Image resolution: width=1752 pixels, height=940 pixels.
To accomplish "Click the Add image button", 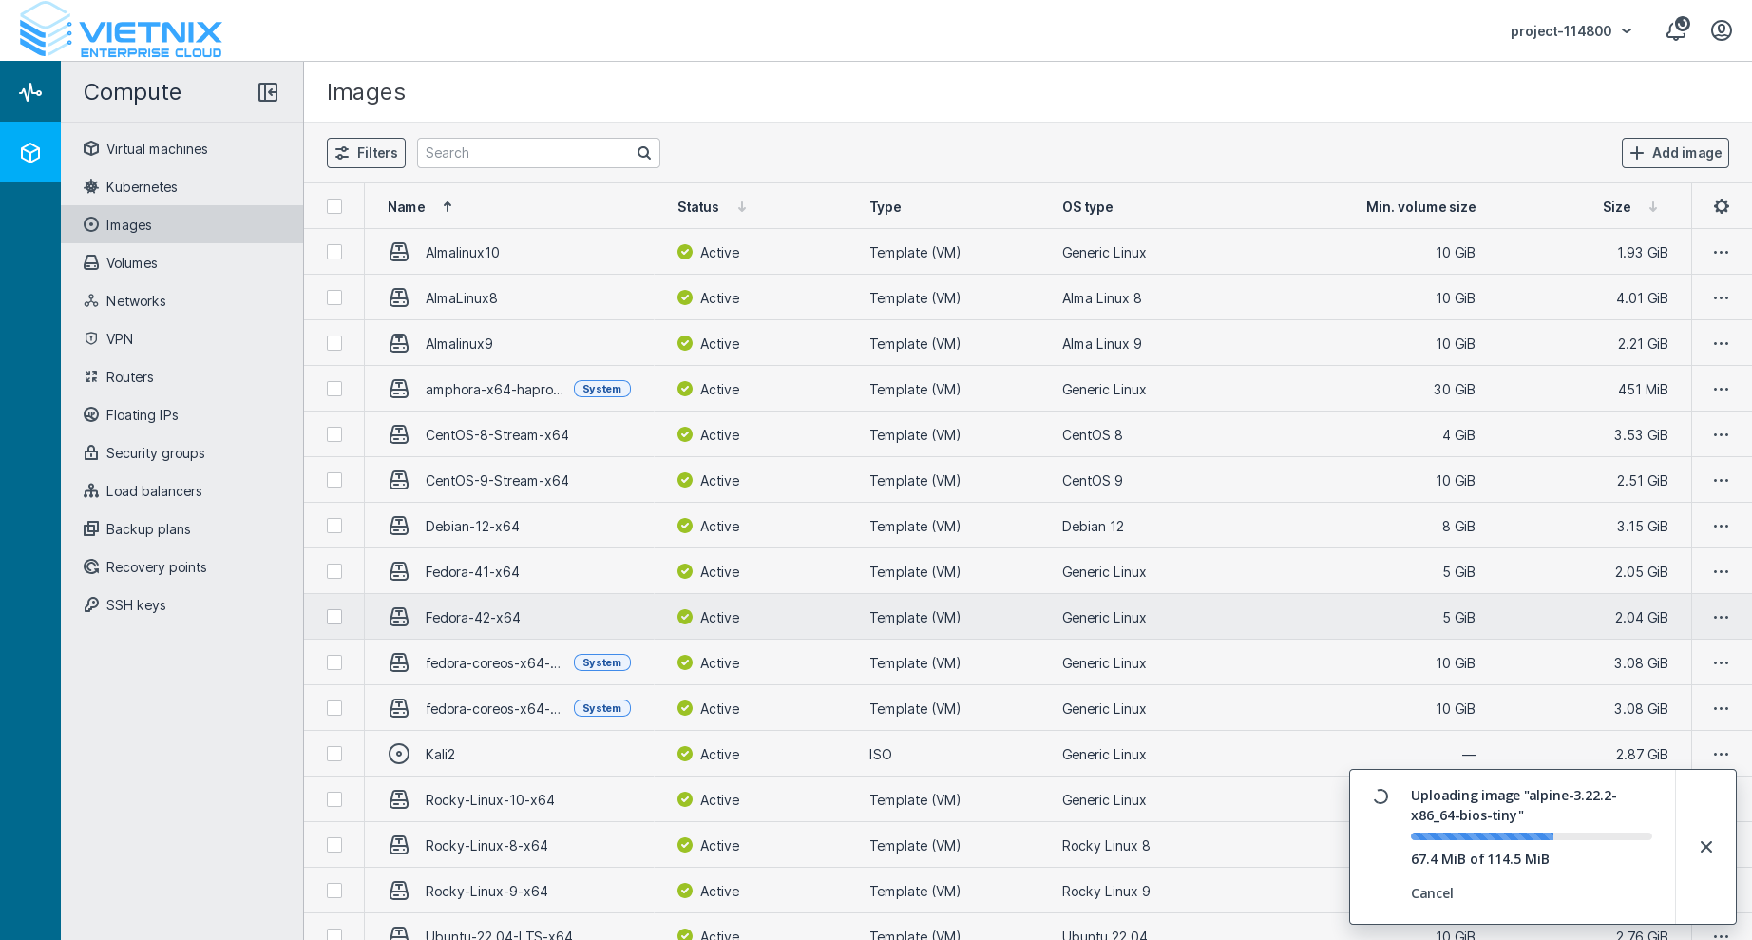I will [1675, 153].
